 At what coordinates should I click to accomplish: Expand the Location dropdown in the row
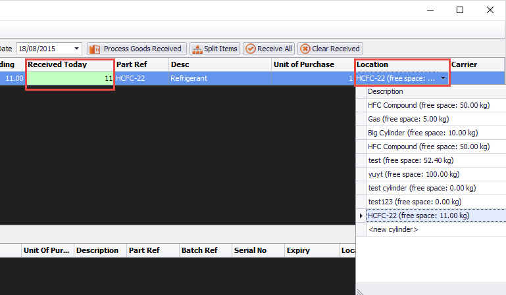[x=443, y=78]
